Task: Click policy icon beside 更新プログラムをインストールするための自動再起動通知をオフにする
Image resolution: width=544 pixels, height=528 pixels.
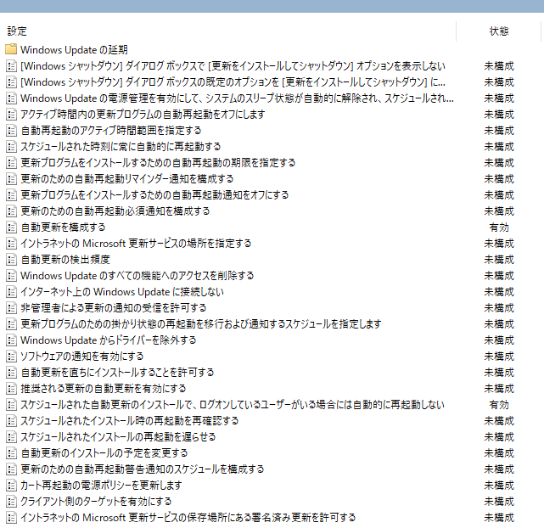Action: tap(11, 195)
